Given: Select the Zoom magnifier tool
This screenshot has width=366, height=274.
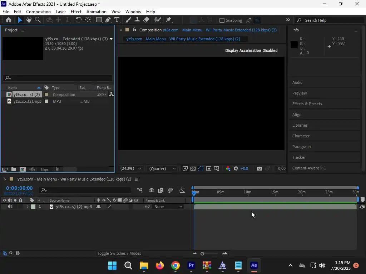Looking at the screenshot, I should tap(38, 20).
